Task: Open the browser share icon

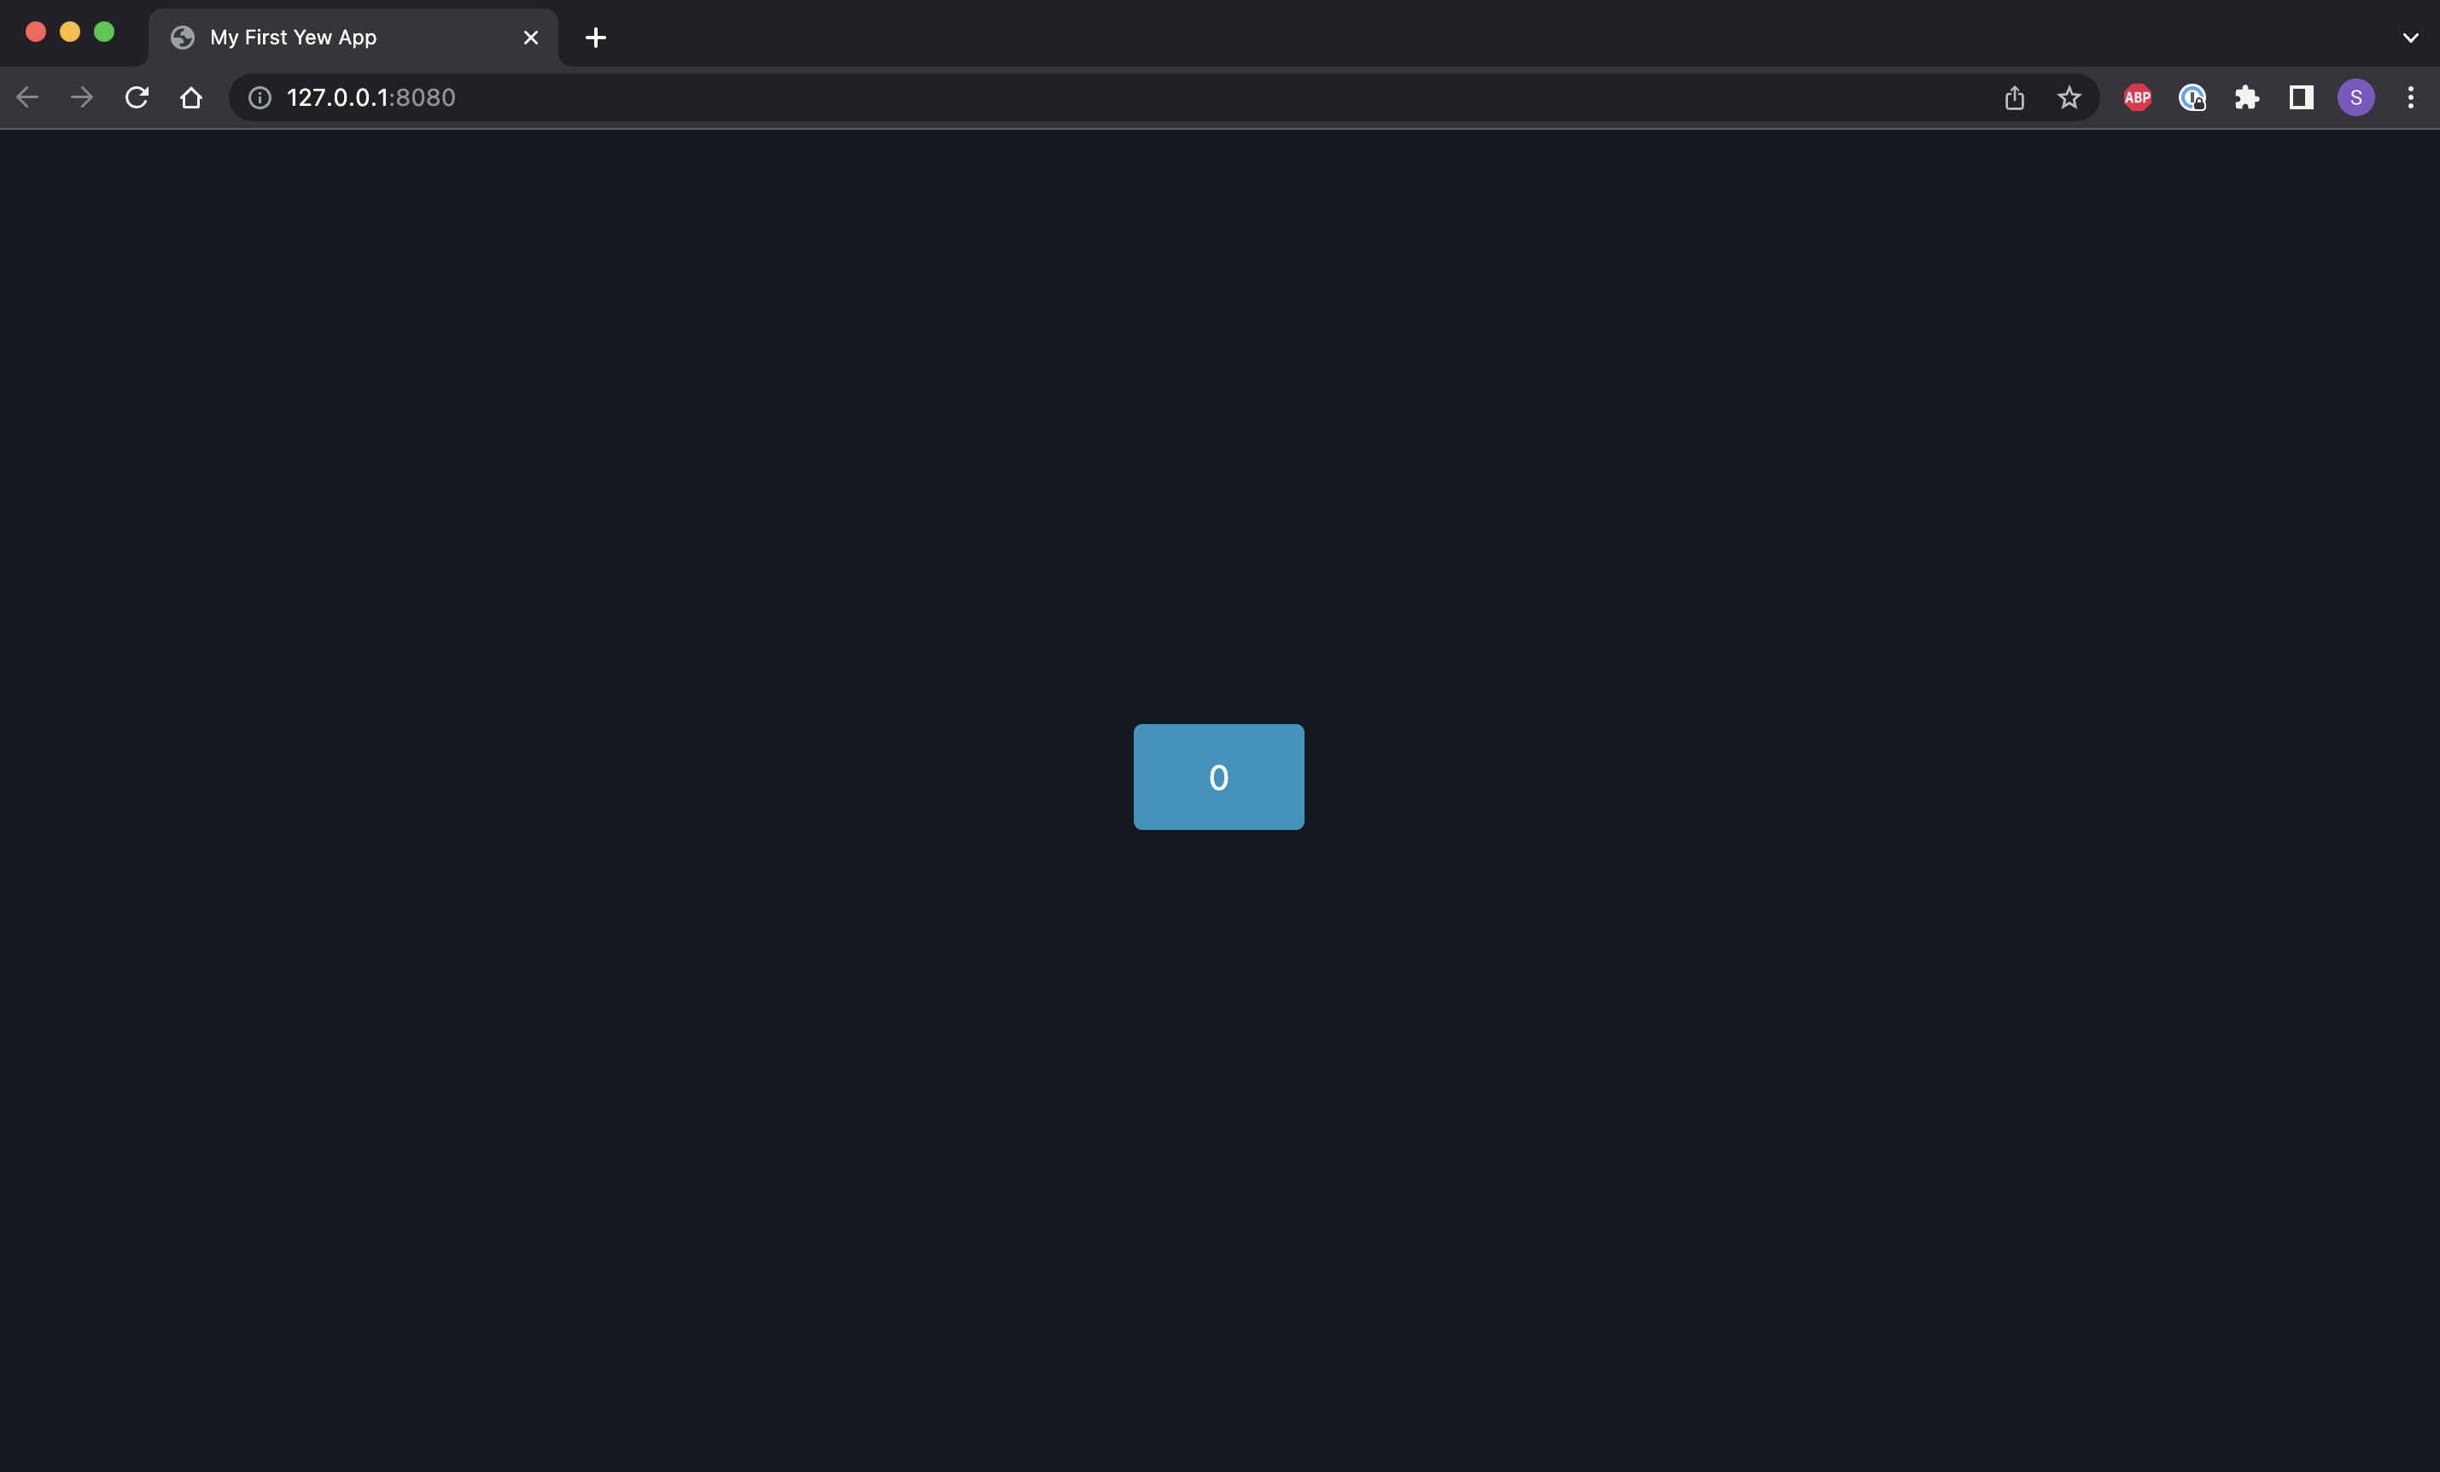Action: tap(2015, 97)
